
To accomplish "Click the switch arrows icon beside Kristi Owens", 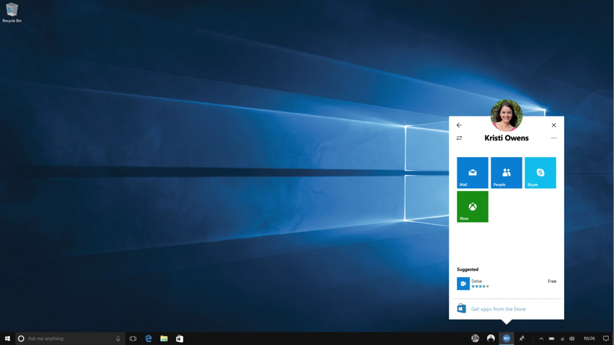I will pos(459,138).
